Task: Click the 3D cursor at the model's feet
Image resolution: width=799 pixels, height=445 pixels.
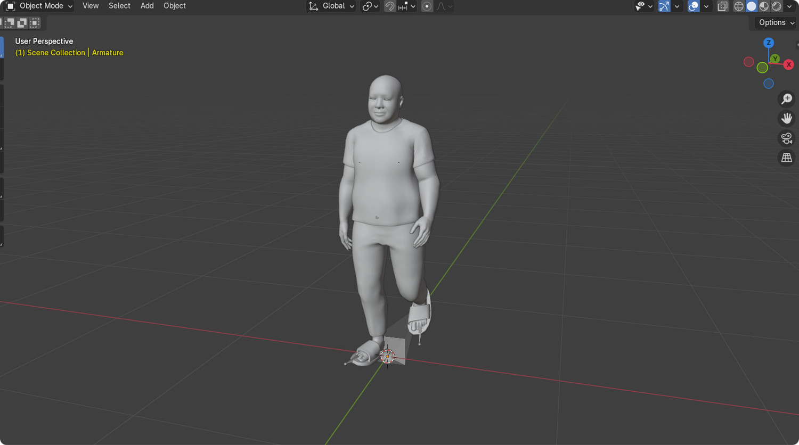Action: (x=387, y=356)
